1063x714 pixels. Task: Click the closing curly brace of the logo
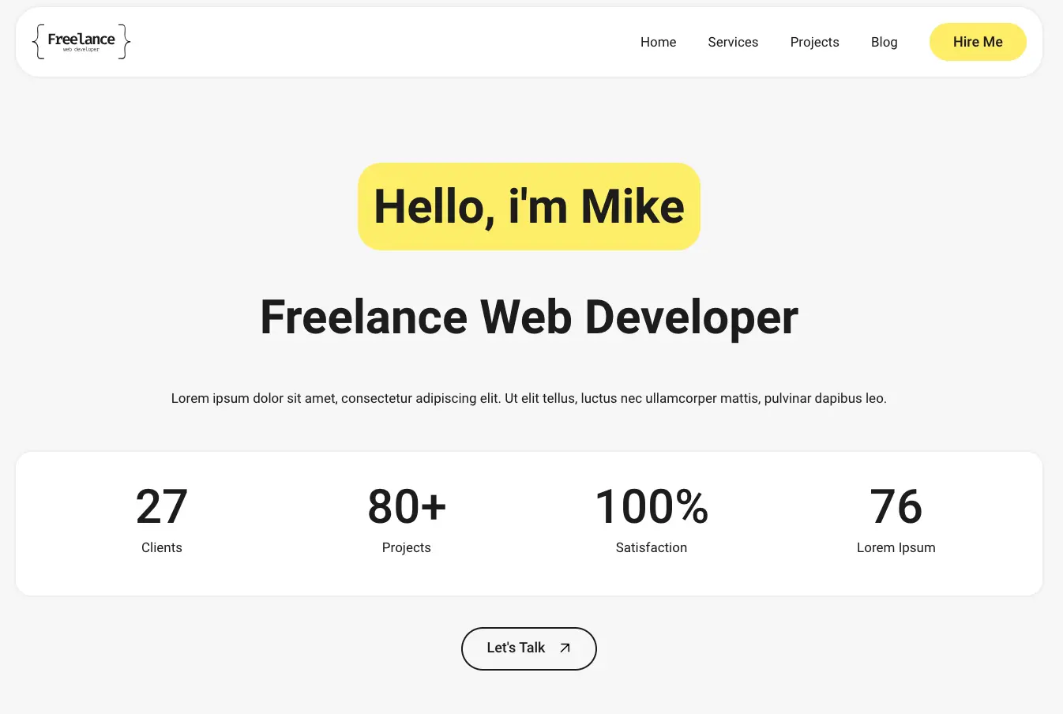[125, 42]
